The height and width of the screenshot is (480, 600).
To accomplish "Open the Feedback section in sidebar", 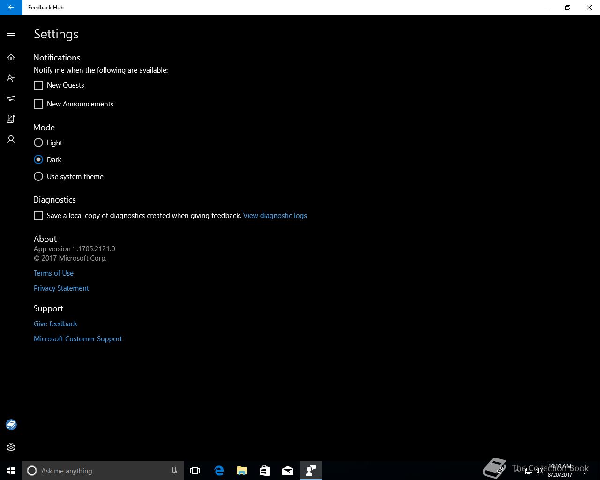I will pyautogui.click(x=11, y=78).
